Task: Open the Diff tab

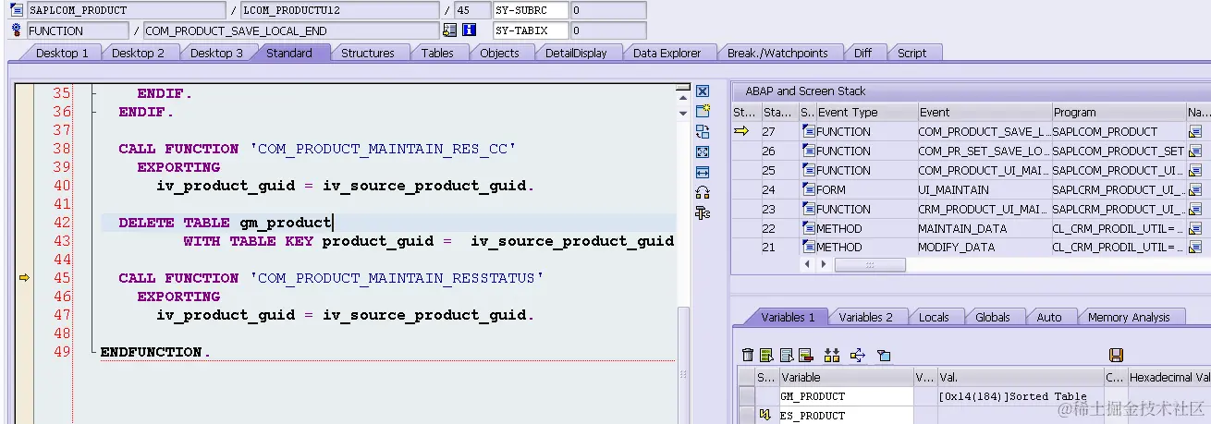Action: click(x=862, y=53)
